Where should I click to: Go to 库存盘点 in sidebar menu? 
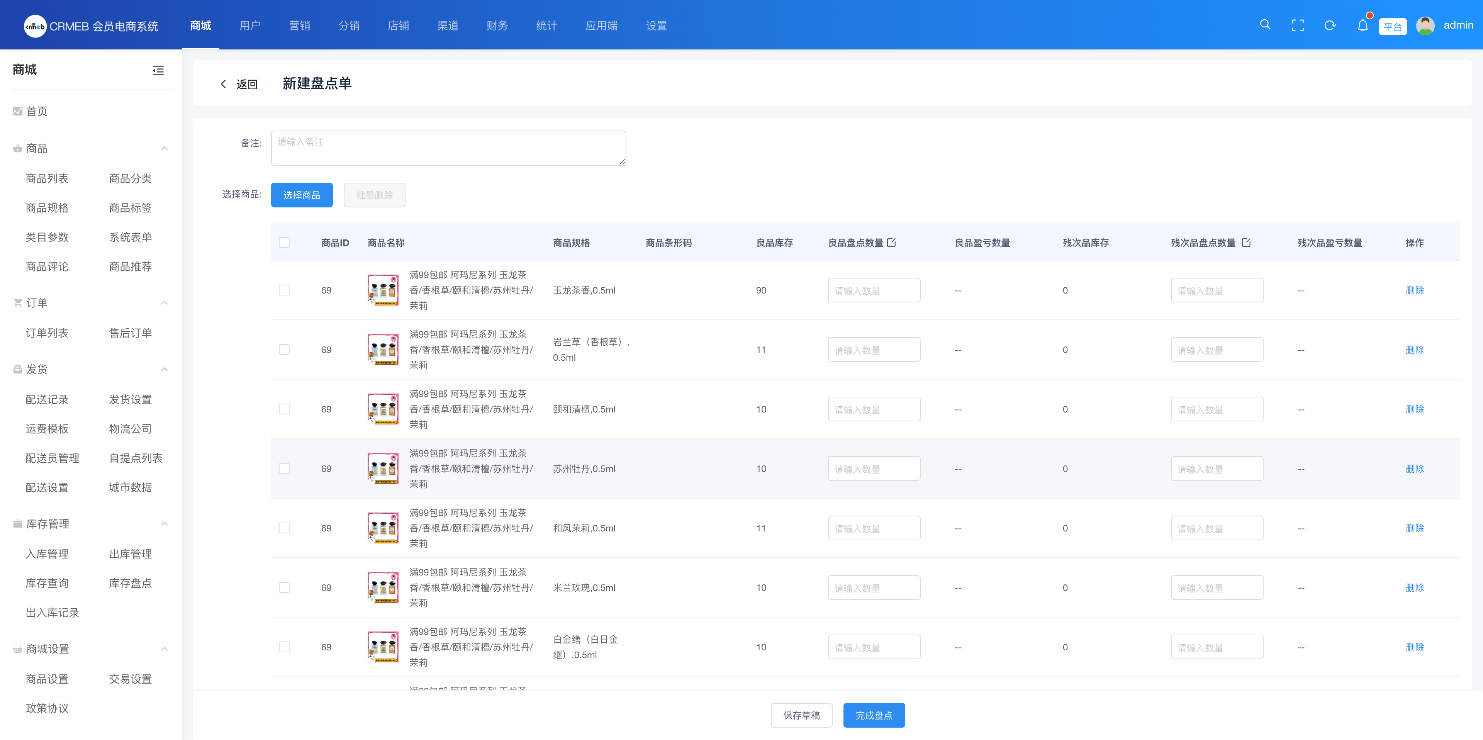click(130, 583)
